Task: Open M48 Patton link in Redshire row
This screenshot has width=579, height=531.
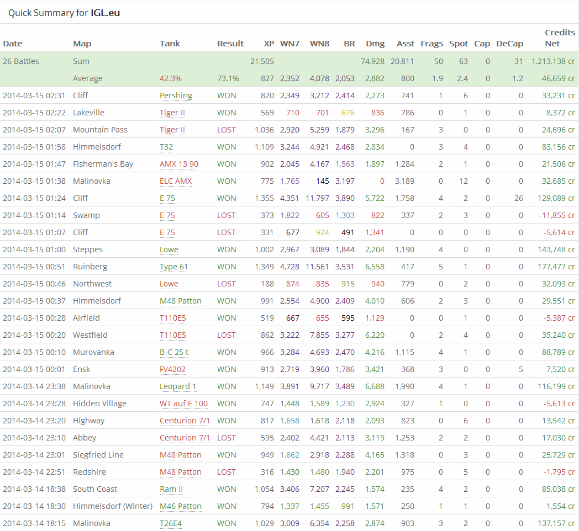Action: tap(181, 472)
